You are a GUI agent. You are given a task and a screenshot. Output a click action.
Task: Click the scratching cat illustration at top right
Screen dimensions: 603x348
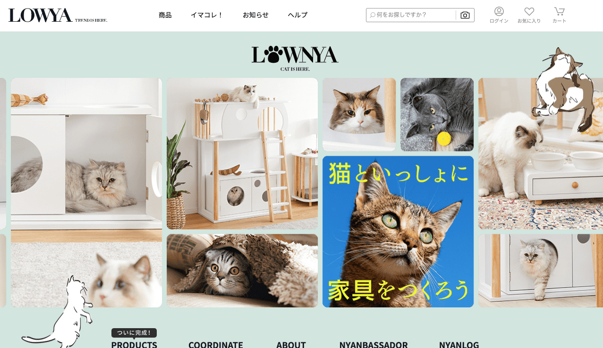tap(563, 89)
